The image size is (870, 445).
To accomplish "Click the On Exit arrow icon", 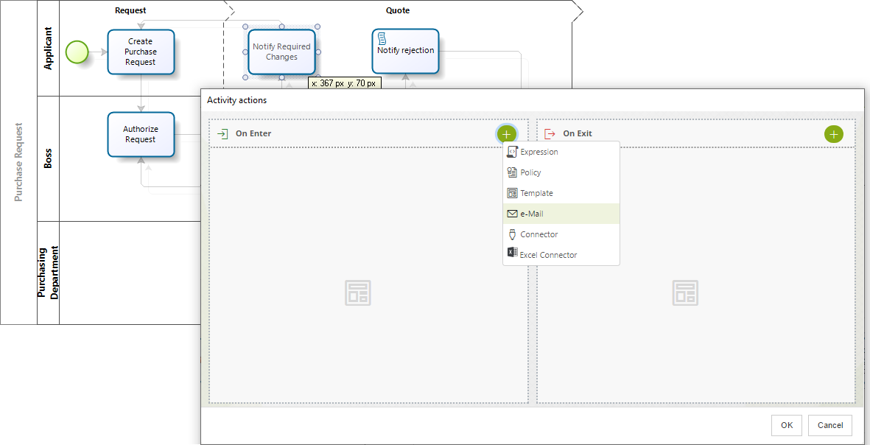I will tap(550, 134).
